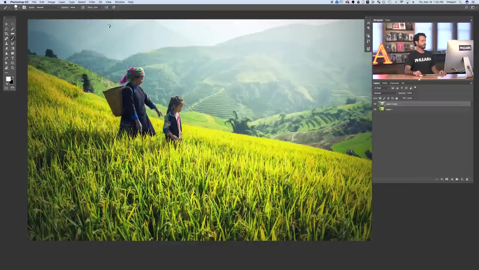The width and height of the screenshot is (479, 270).
Task: Select the Hand tool
Action: (x=6, y=68)
